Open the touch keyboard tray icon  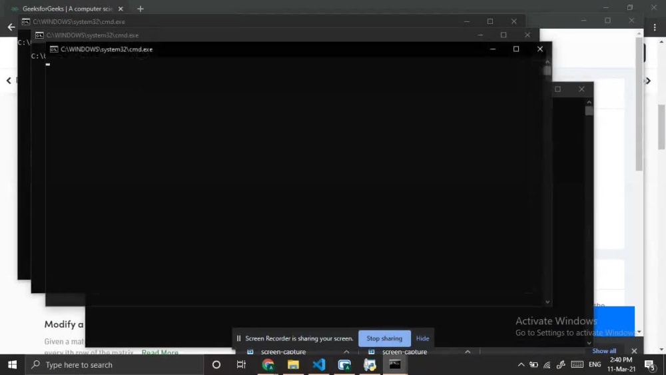pos(577,364)
